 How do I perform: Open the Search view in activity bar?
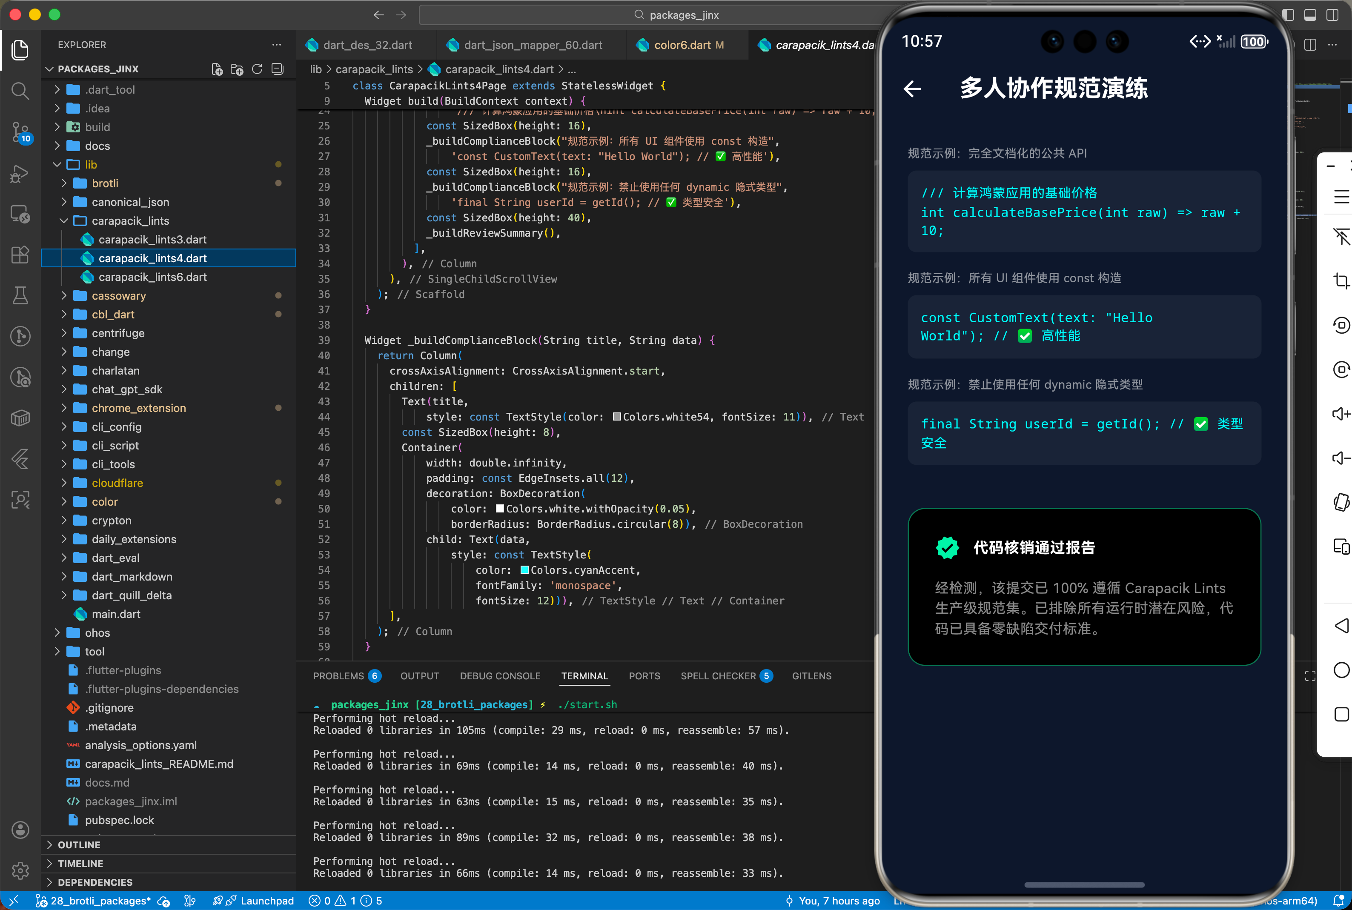pos(20,91)
